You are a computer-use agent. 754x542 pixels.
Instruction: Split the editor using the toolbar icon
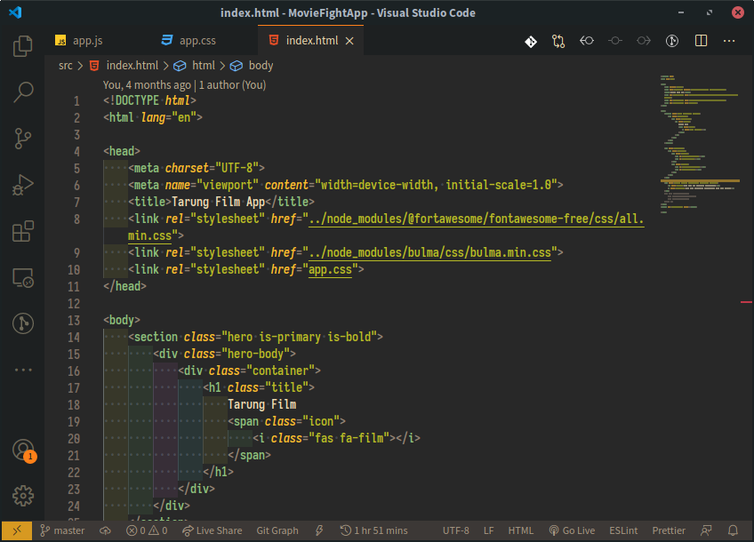[701, 41]
